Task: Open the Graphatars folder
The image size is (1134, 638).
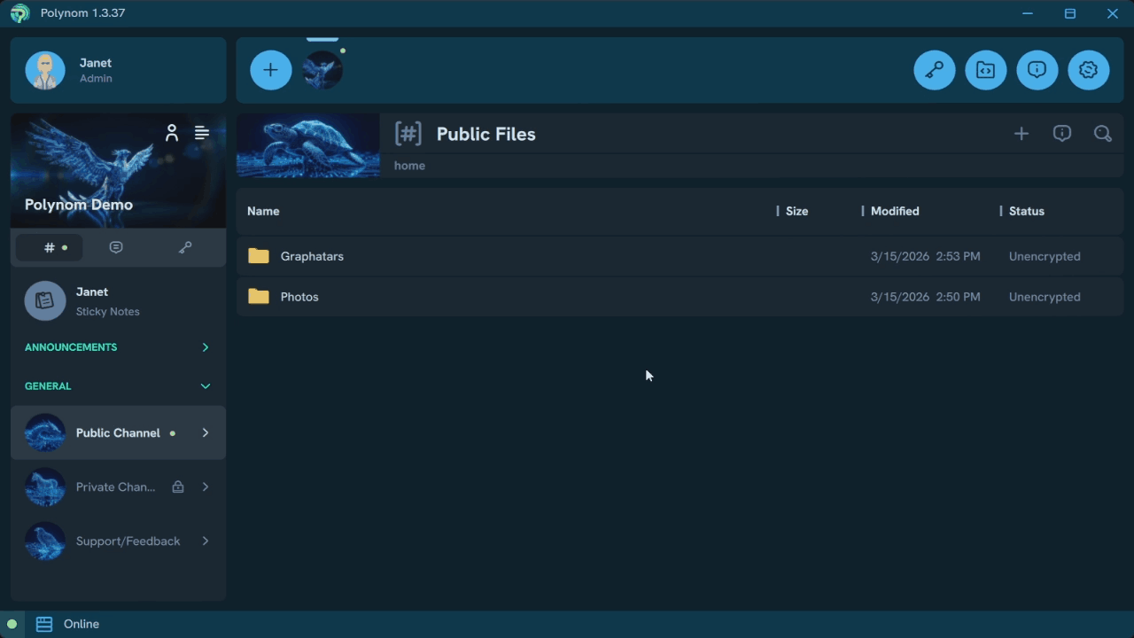Action: (312, 256)
